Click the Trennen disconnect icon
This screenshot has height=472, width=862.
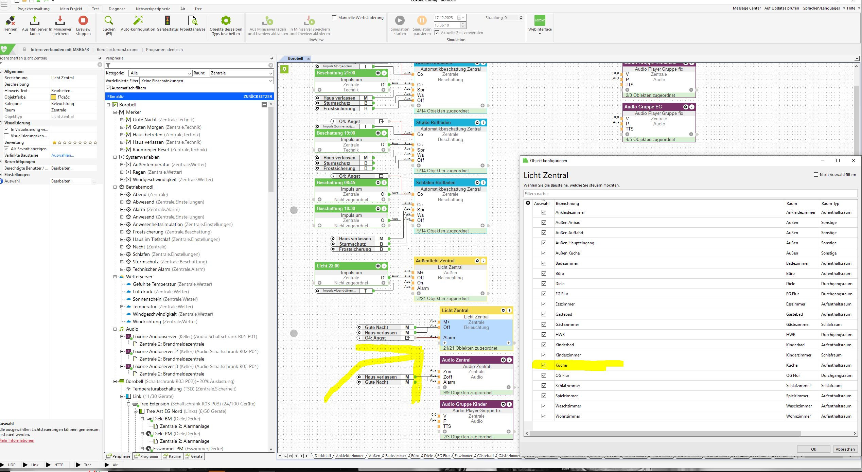click(x=10, y=21)
